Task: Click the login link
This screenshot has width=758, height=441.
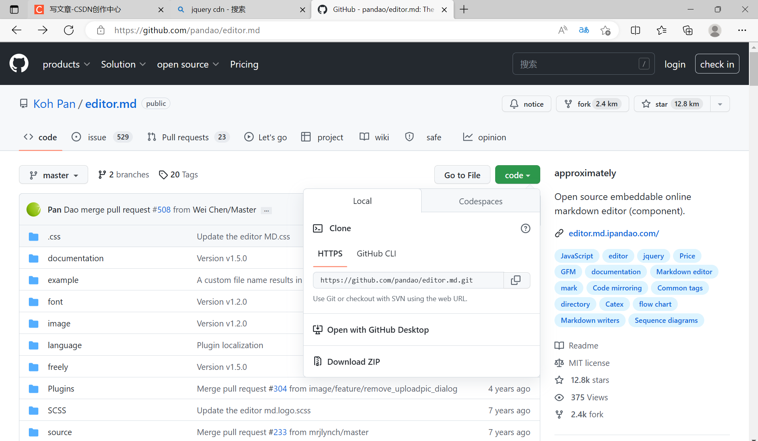Action: coord(675,64)
